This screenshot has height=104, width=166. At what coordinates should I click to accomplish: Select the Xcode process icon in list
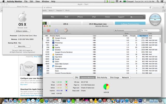pos(53,59)
